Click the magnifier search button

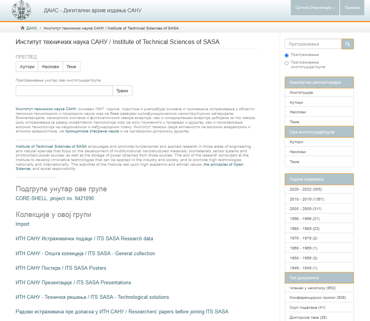point(347,44)
